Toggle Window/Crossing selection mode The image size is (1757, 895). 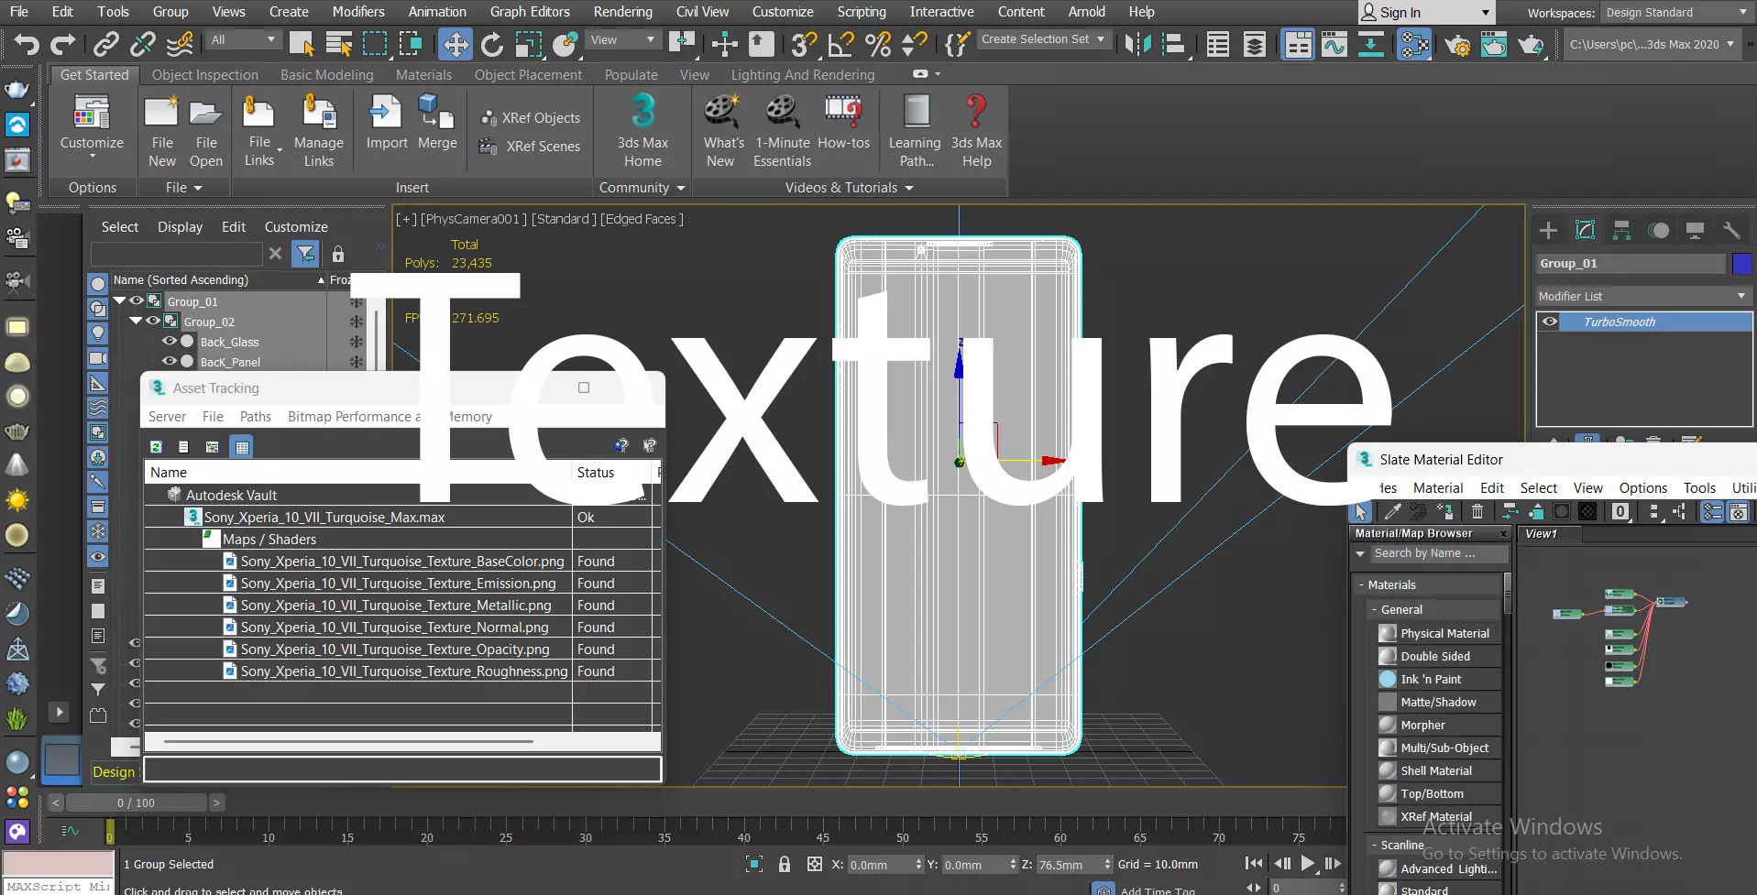point(411,44)
